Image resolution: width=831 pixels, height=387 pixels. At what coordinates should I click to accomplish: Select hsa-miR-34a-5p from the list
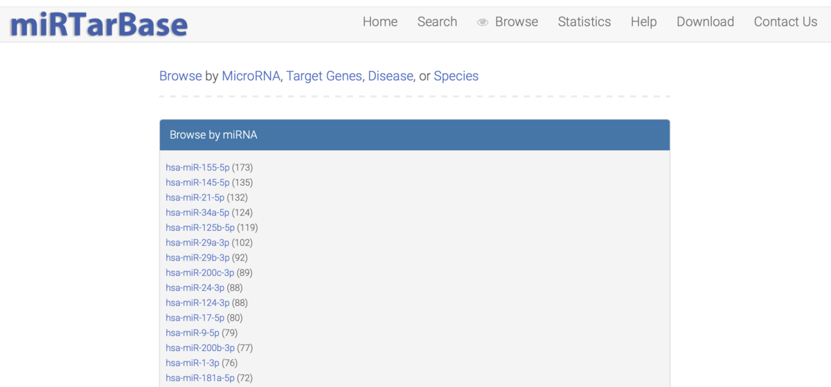[197, 213]
